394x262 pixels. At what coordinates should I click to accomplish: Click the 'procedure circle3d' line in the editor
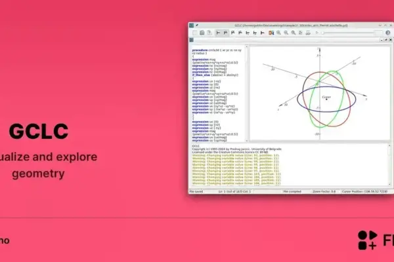[217, 50]
